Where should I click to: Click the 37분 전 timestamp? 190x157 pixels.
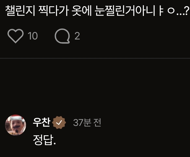(x=87, y=122)
